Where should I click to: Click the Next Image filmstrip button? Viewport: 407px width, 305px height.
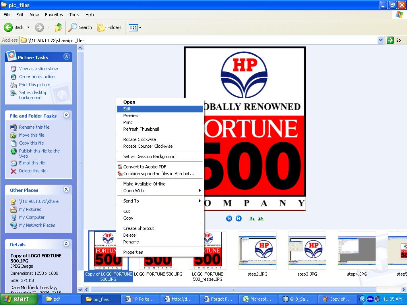coord(238,218)
